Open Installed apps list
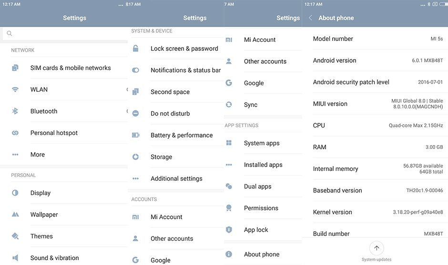This screenshot has height=265, width=448. (x=263, y=165)
